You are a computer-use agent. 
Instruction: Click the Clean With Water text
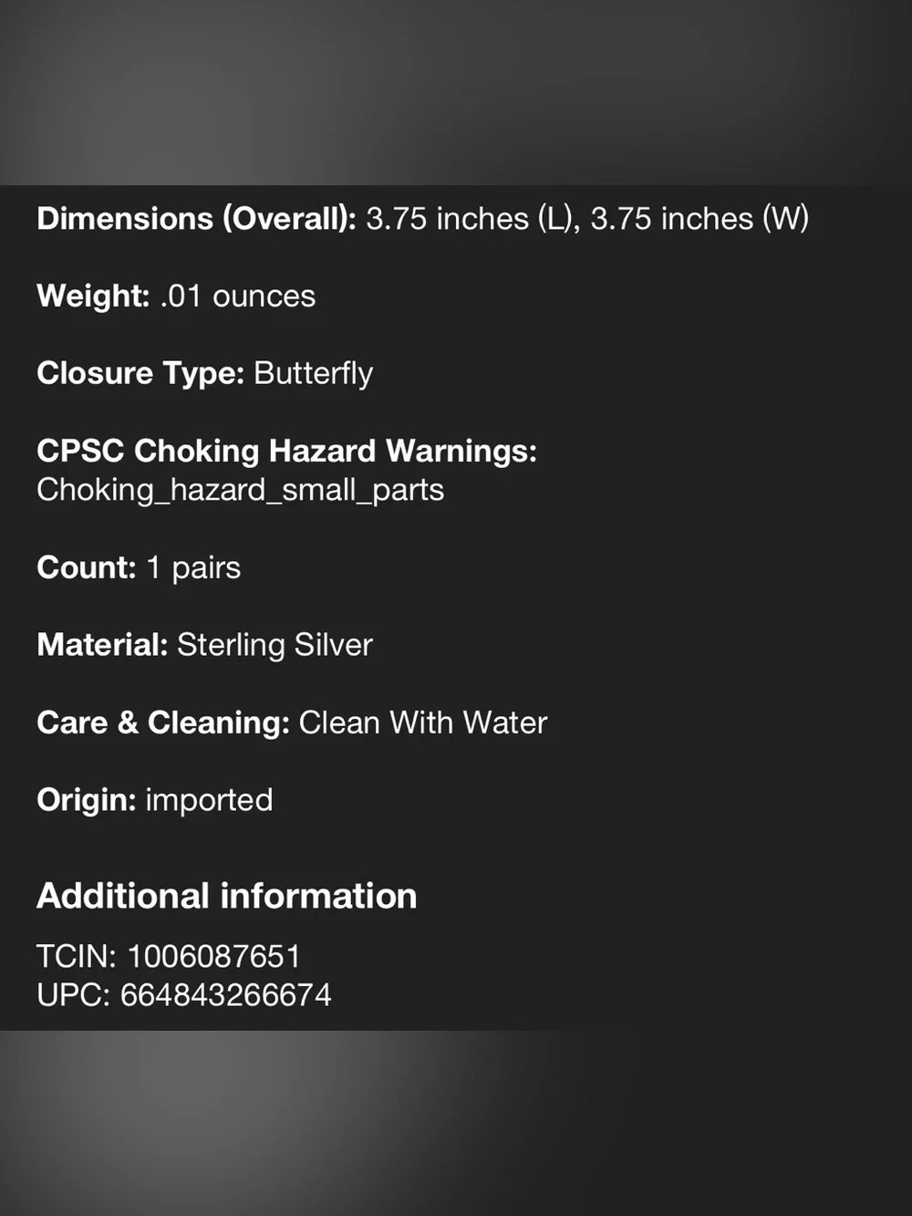tap(423, 722)
